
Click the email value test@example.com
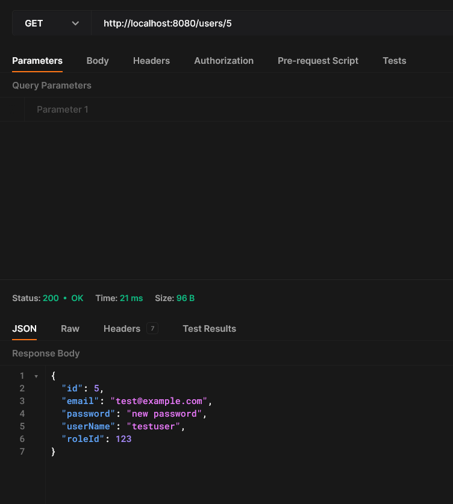(x=159, y=401)
